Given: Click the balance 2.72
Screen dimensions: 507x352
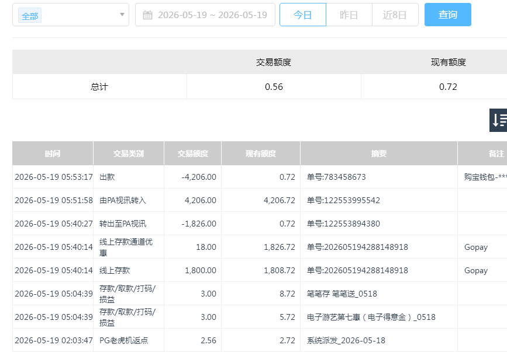Looking at the screenshot, I should (x=288, y=340).
